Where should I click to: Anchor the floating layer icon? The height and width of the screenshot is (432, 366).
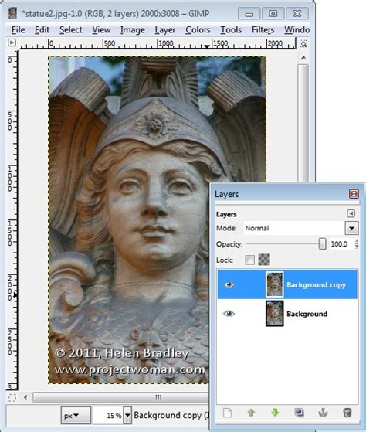[323, 413]
